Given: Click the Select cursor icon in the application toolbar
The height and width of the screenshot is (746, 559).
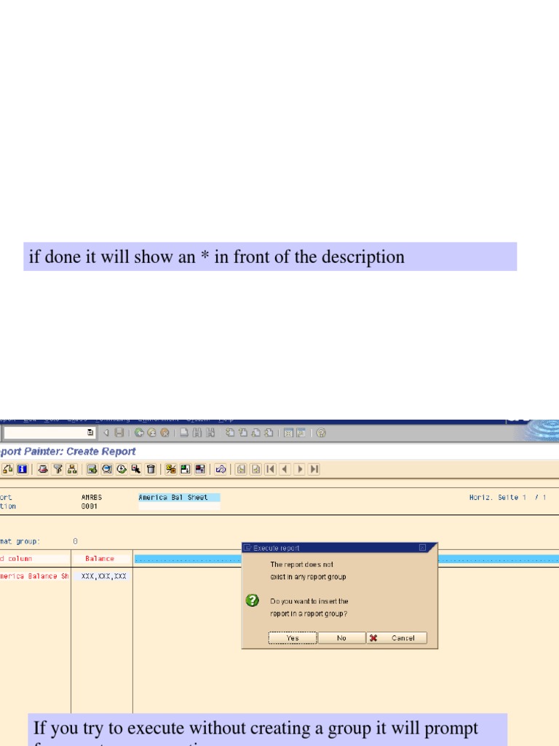Looking at the screenshot, I should tap(136, 469).
